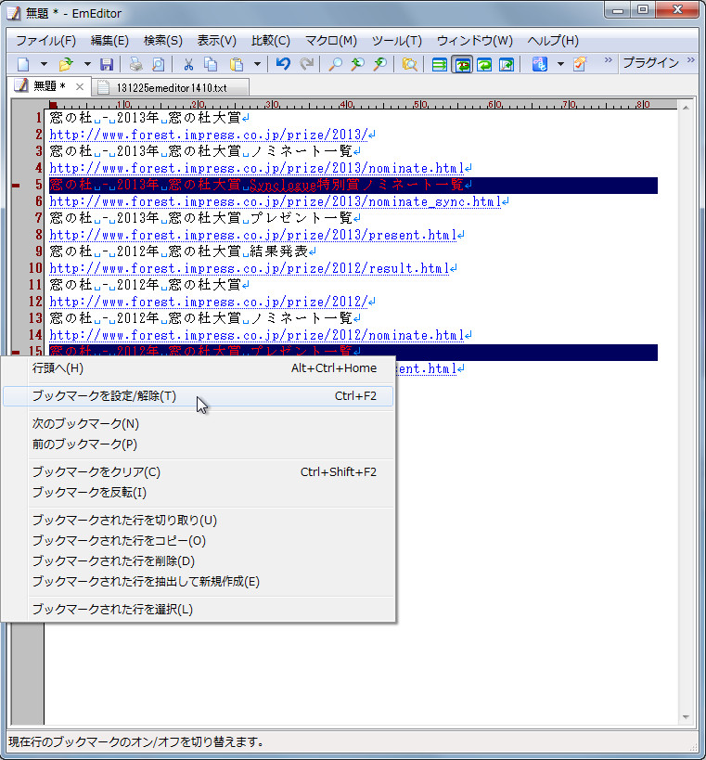Click the EmEditor title bar icon
706x760 pixels.
[x=14, y=13]
